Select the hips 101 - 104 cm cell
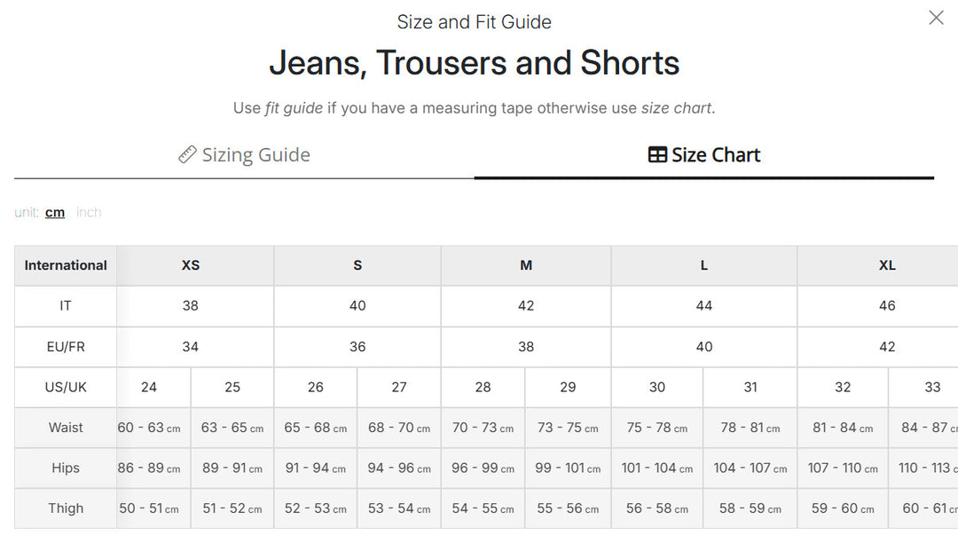Screen dimensions: 958x535 click(x=656, y=468)
